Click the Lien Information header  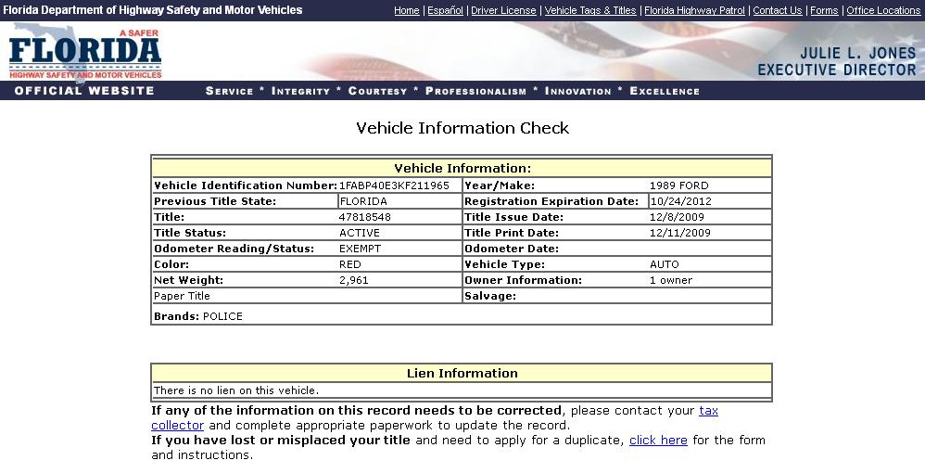462,374
